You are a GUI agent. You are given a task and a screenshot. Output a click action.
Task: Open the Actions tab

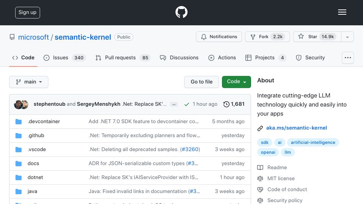(222, 57)
